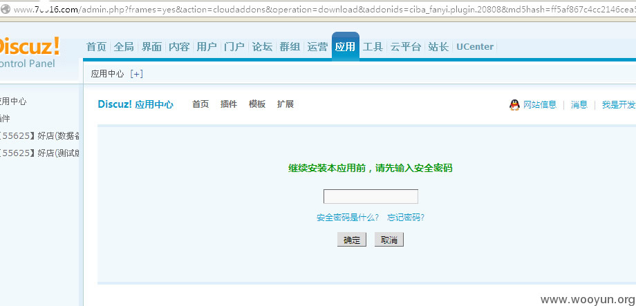This screenshot has height=306, width=636.
Task: Click the QQ penguin icon
Action: (x=514, y=105)
